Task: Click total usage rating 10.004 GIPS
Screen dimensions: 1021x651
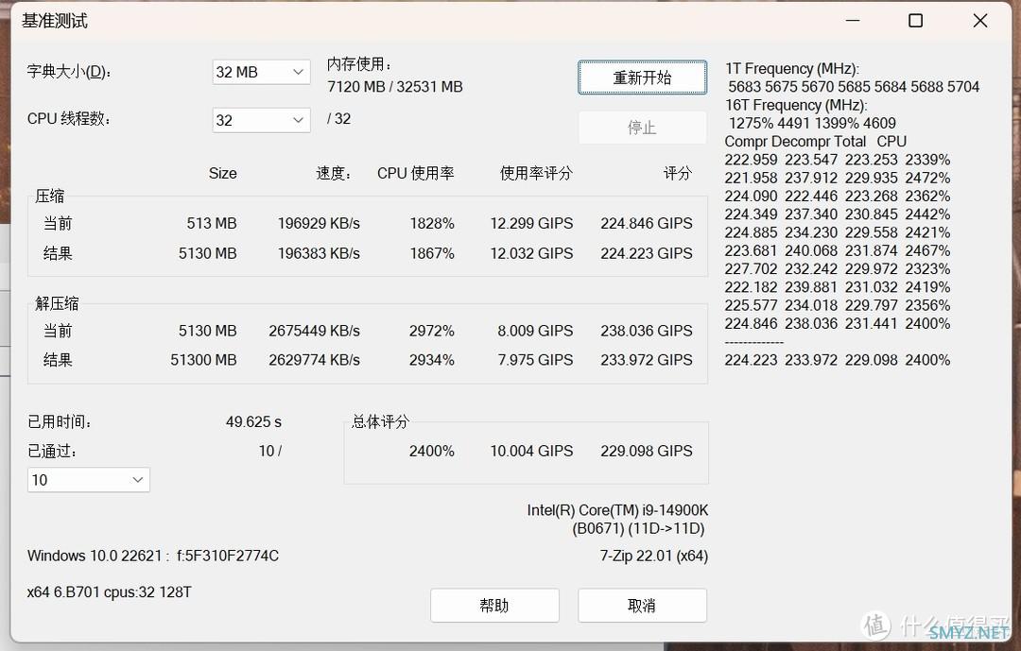Action: tap(531, 451)
